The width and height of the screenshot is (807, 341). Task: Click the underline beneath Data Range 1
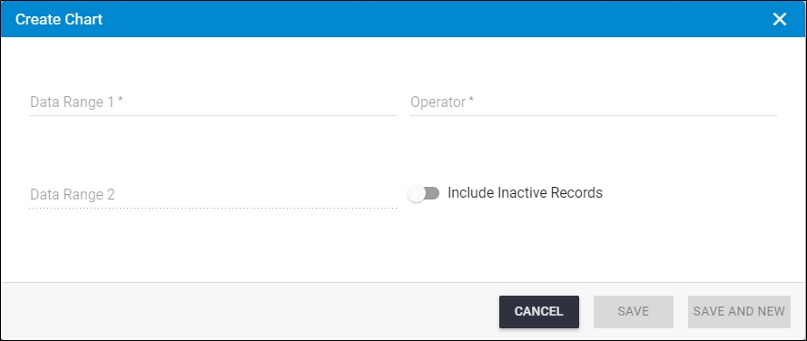[x=212, y=115]
